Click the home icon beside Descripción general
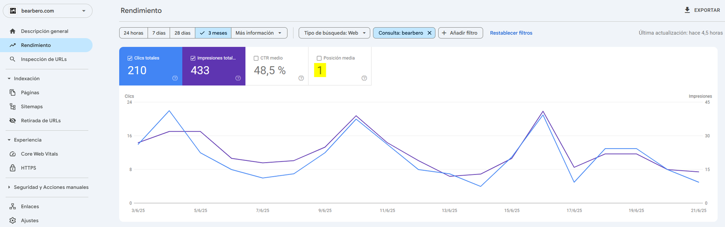 point(13,31)
